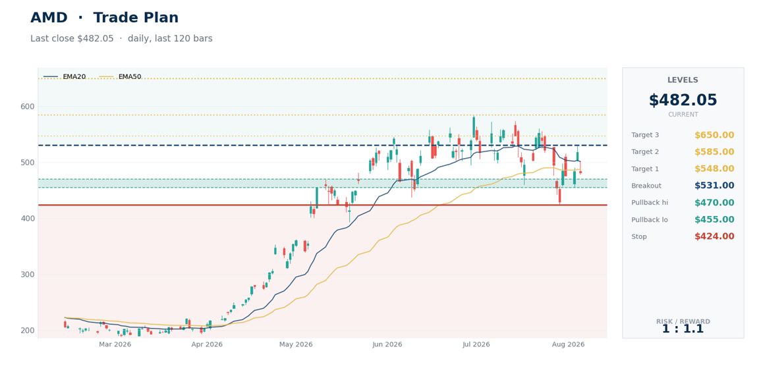Screen dimensions: 759x376
Task: Click the CURRENT label under the price
Action: (683, 115)
